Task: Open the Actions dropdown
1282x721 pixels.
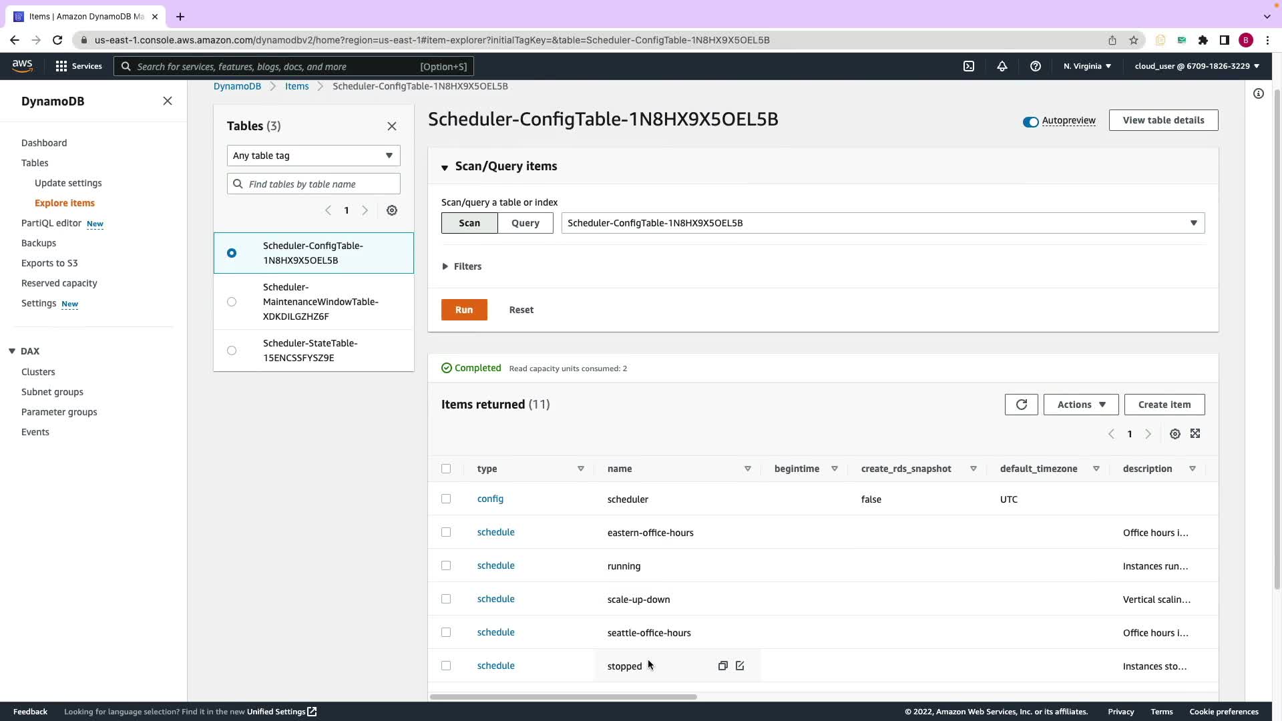Action: [1080, 405]
